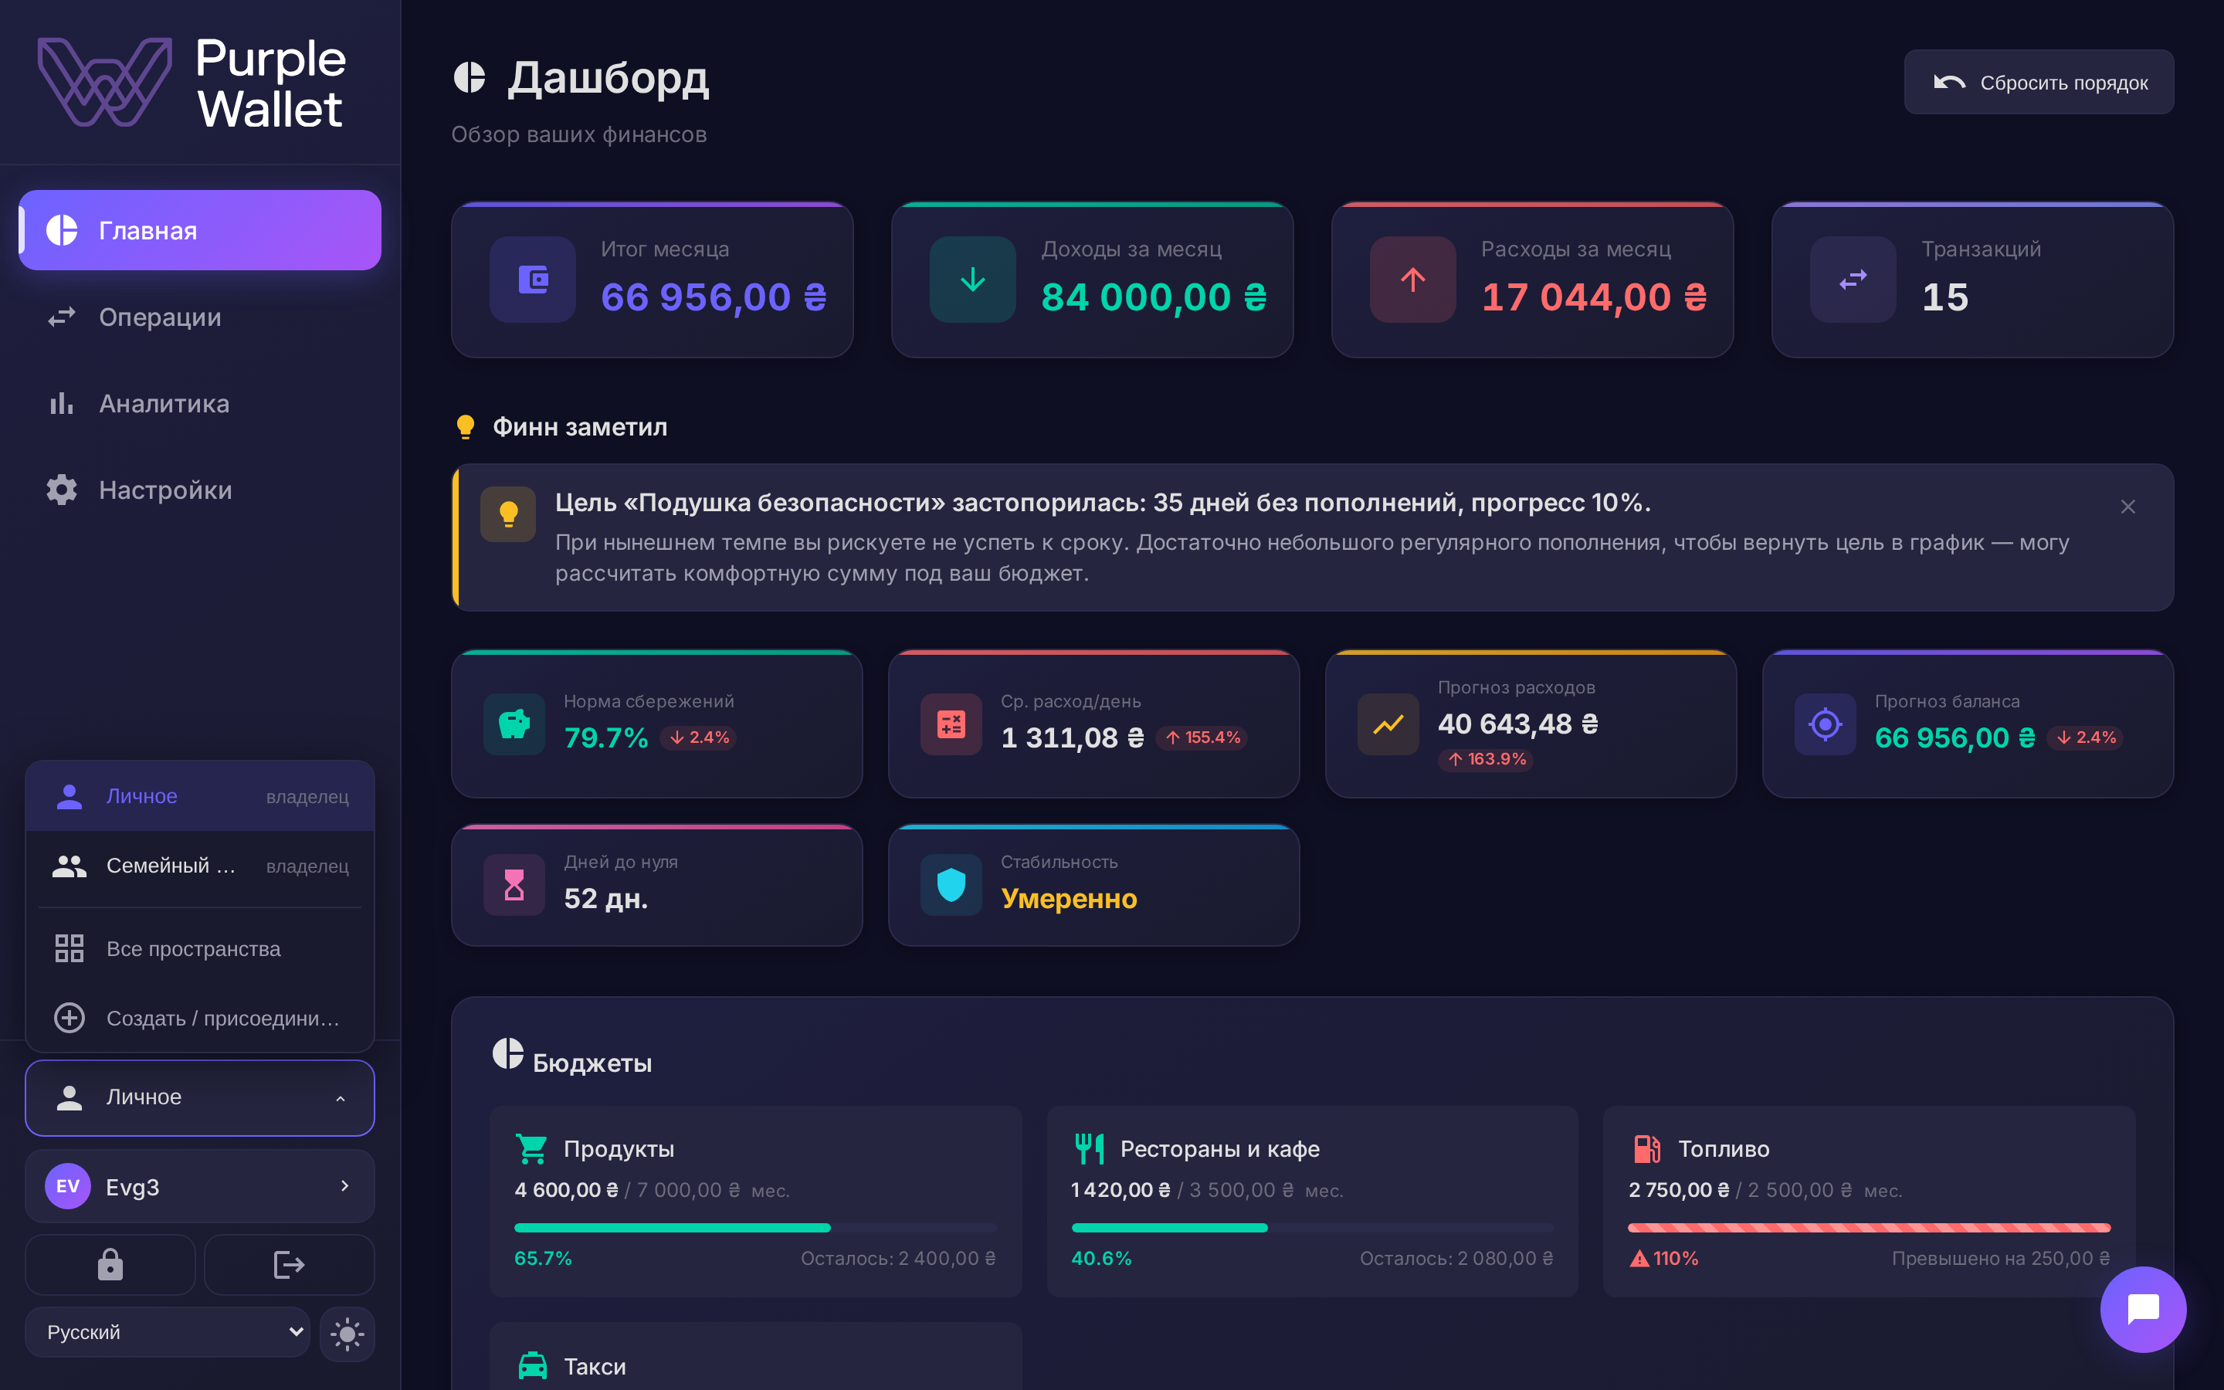
Task: Click the 79.7% savings rate value
Action: coord(605,738)
